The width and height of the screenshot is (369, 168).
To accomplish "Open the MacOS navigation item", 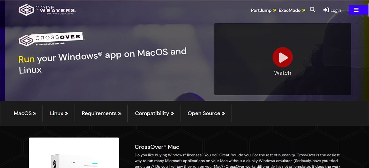I will [25, 113].
